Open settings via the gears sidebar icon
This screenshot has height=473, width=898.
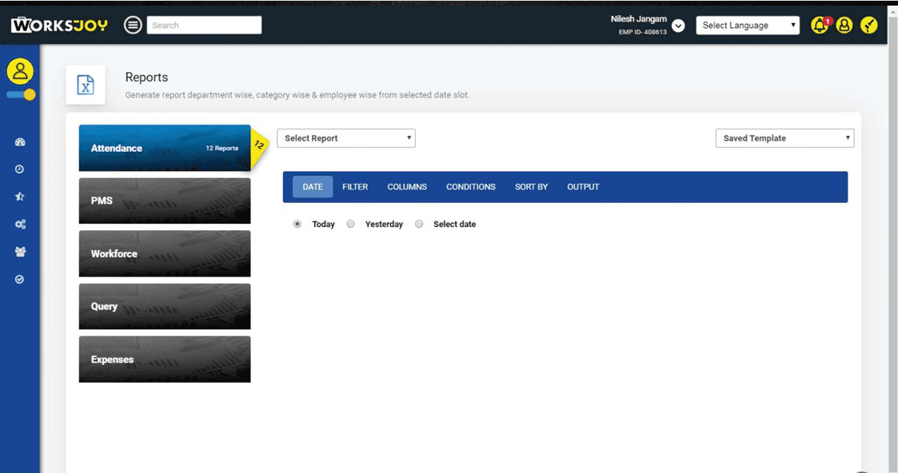tap(20, 224)
